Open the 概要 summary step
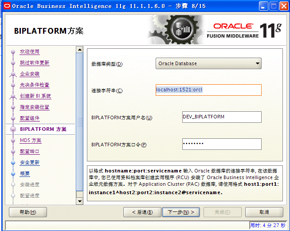290x231 pixels. pos(25,174)
